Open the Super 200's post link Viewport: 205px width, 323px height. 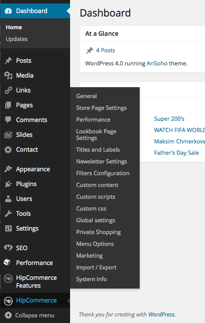[x=169, y=119]
